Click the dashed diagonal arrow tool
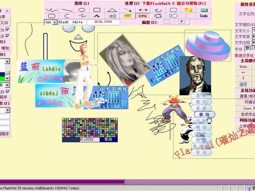255x191 pixels. click(128, 10)
